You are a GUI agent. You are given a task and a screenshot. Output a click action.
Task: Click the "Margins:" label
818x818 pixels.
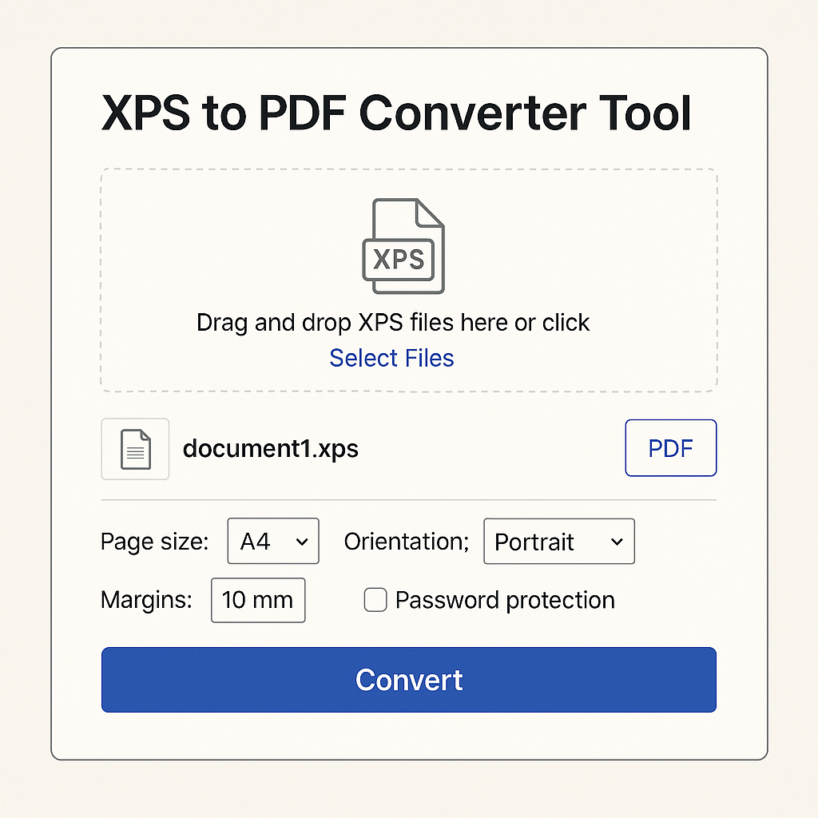(146, 600)
